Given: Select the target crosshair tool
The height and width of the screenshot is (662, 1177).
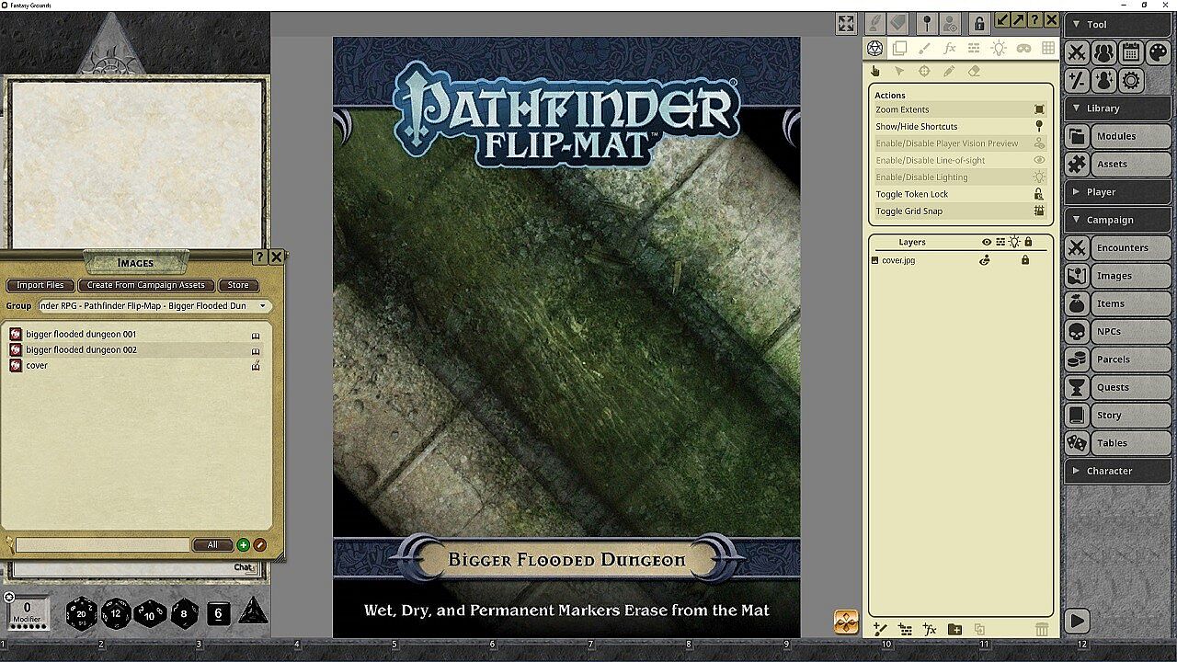Looking at the screenshot, I should pyautogui.click(x=924, y=71).
